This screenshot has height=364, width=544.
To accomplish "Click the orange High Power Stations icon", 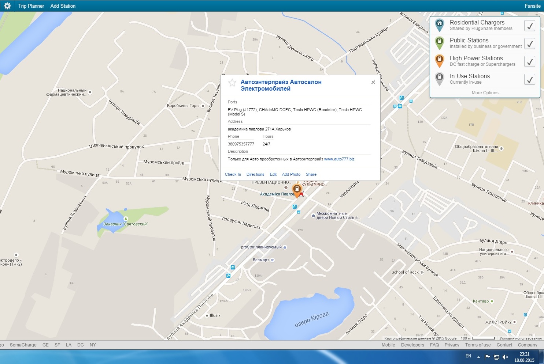I will click(x=439, y=61).
